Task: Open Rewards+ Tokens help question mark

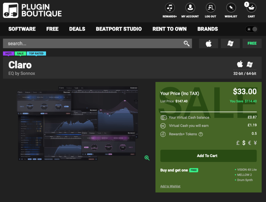Action: click(x=201, y=134)
